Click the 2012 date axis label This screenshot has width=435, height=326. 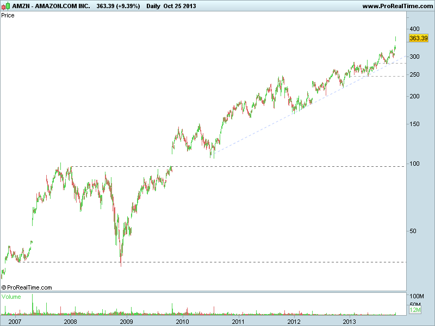click(294, 322)
